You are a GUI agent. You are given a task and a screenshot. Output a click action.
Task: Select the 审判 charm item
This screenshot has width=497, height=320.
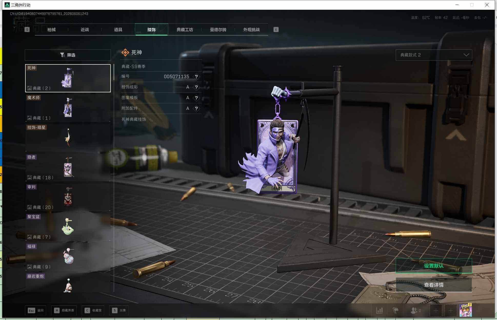coord(68,197)
